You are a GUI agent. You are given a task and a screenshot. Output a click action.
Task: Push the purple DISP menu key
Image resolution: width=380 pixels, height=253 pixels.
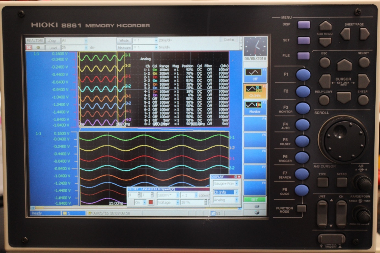pos(304,25)
